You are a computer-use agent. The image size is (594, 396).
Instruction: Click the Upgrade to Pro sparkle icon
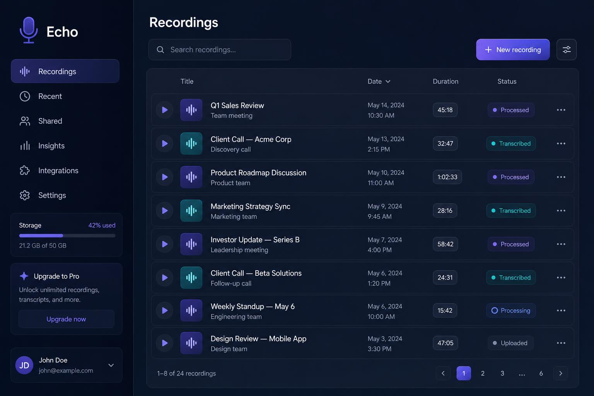(24, 276)
